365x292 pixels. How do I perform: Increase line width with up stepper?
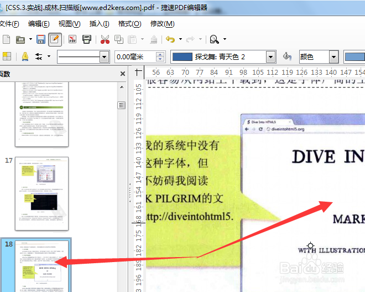tap(160, 54)
